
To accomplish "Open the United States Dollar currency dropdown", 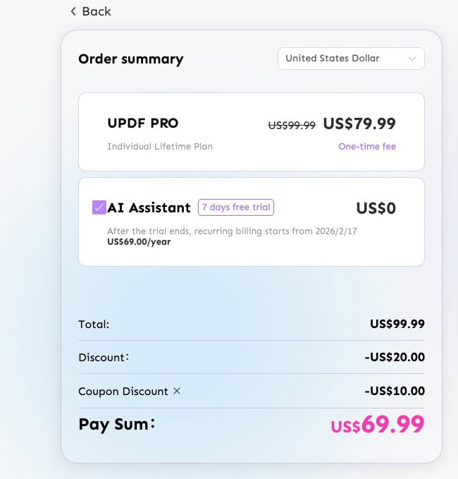I will click(351, 59).
